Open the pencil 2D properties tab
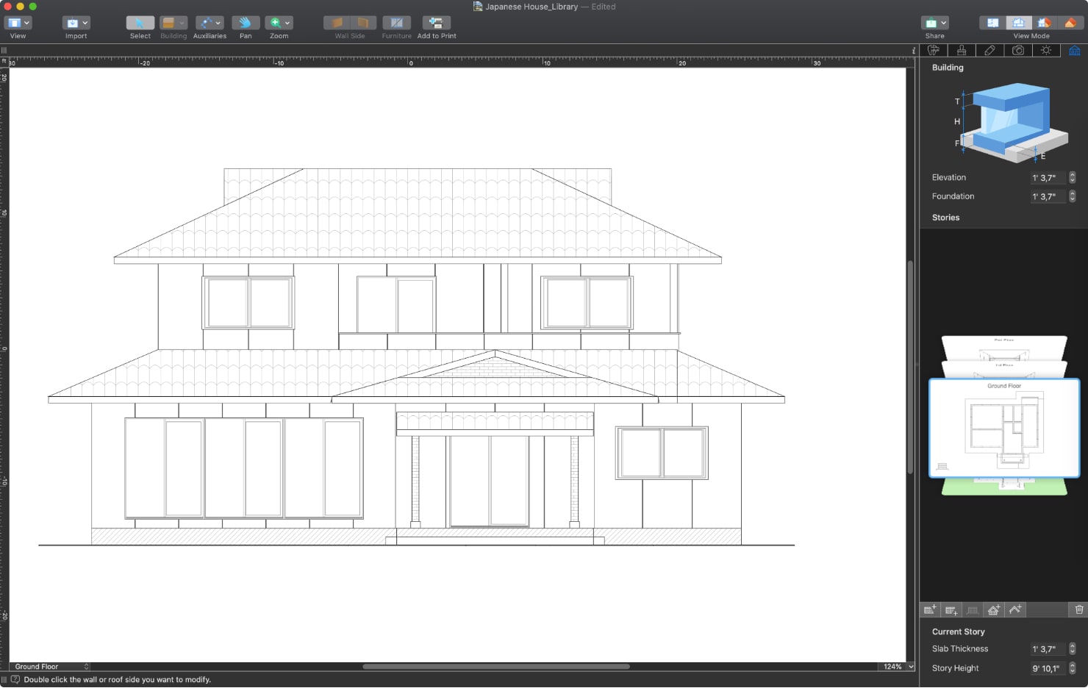Viewport: 1088px width, 688px height. pyautogui.click(x=989, y=50)
